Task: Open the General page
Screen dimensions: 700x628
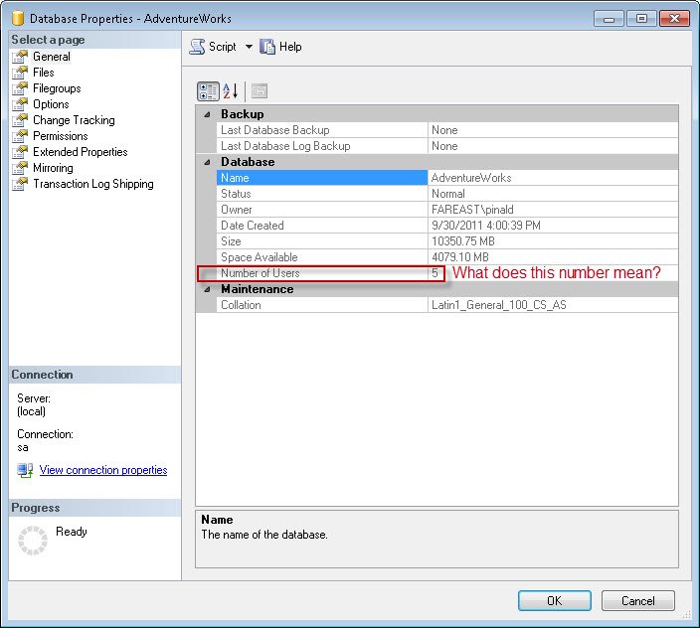Action: (x=52, y=57)
